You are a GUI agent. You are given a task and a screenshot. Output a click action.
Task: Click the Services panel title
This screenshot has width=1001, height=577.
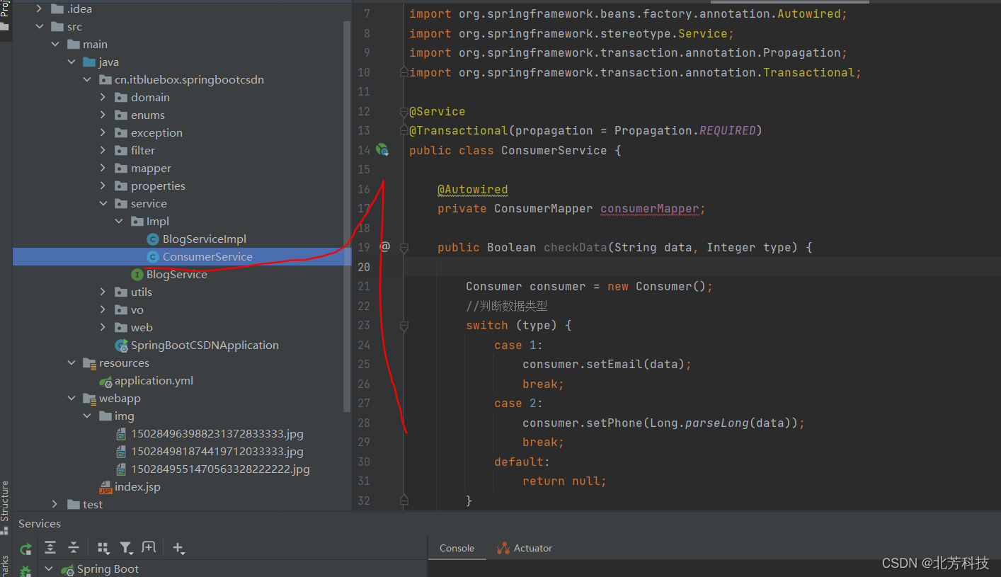coord(40,524)
